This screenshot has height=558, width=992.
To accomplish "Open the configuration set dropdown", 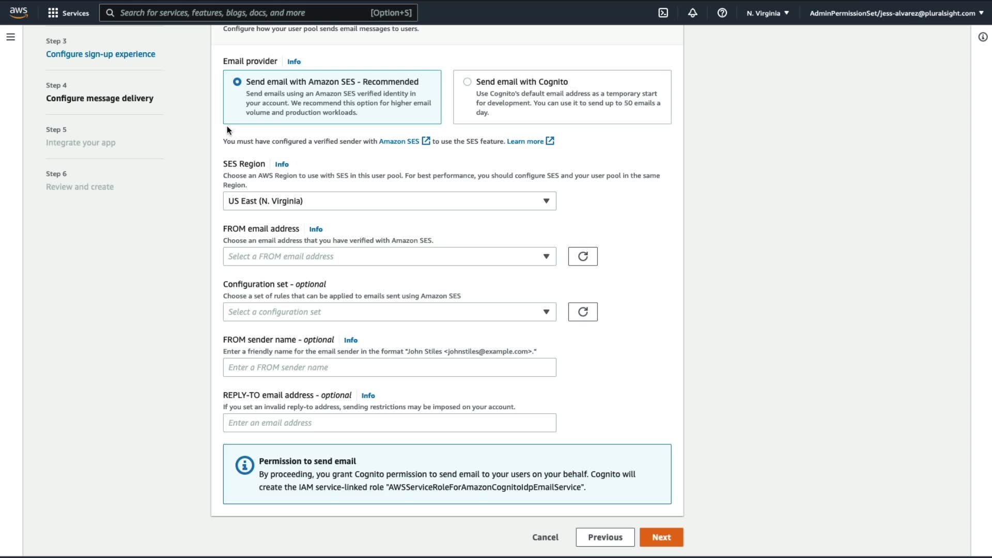I will [389, 312].
